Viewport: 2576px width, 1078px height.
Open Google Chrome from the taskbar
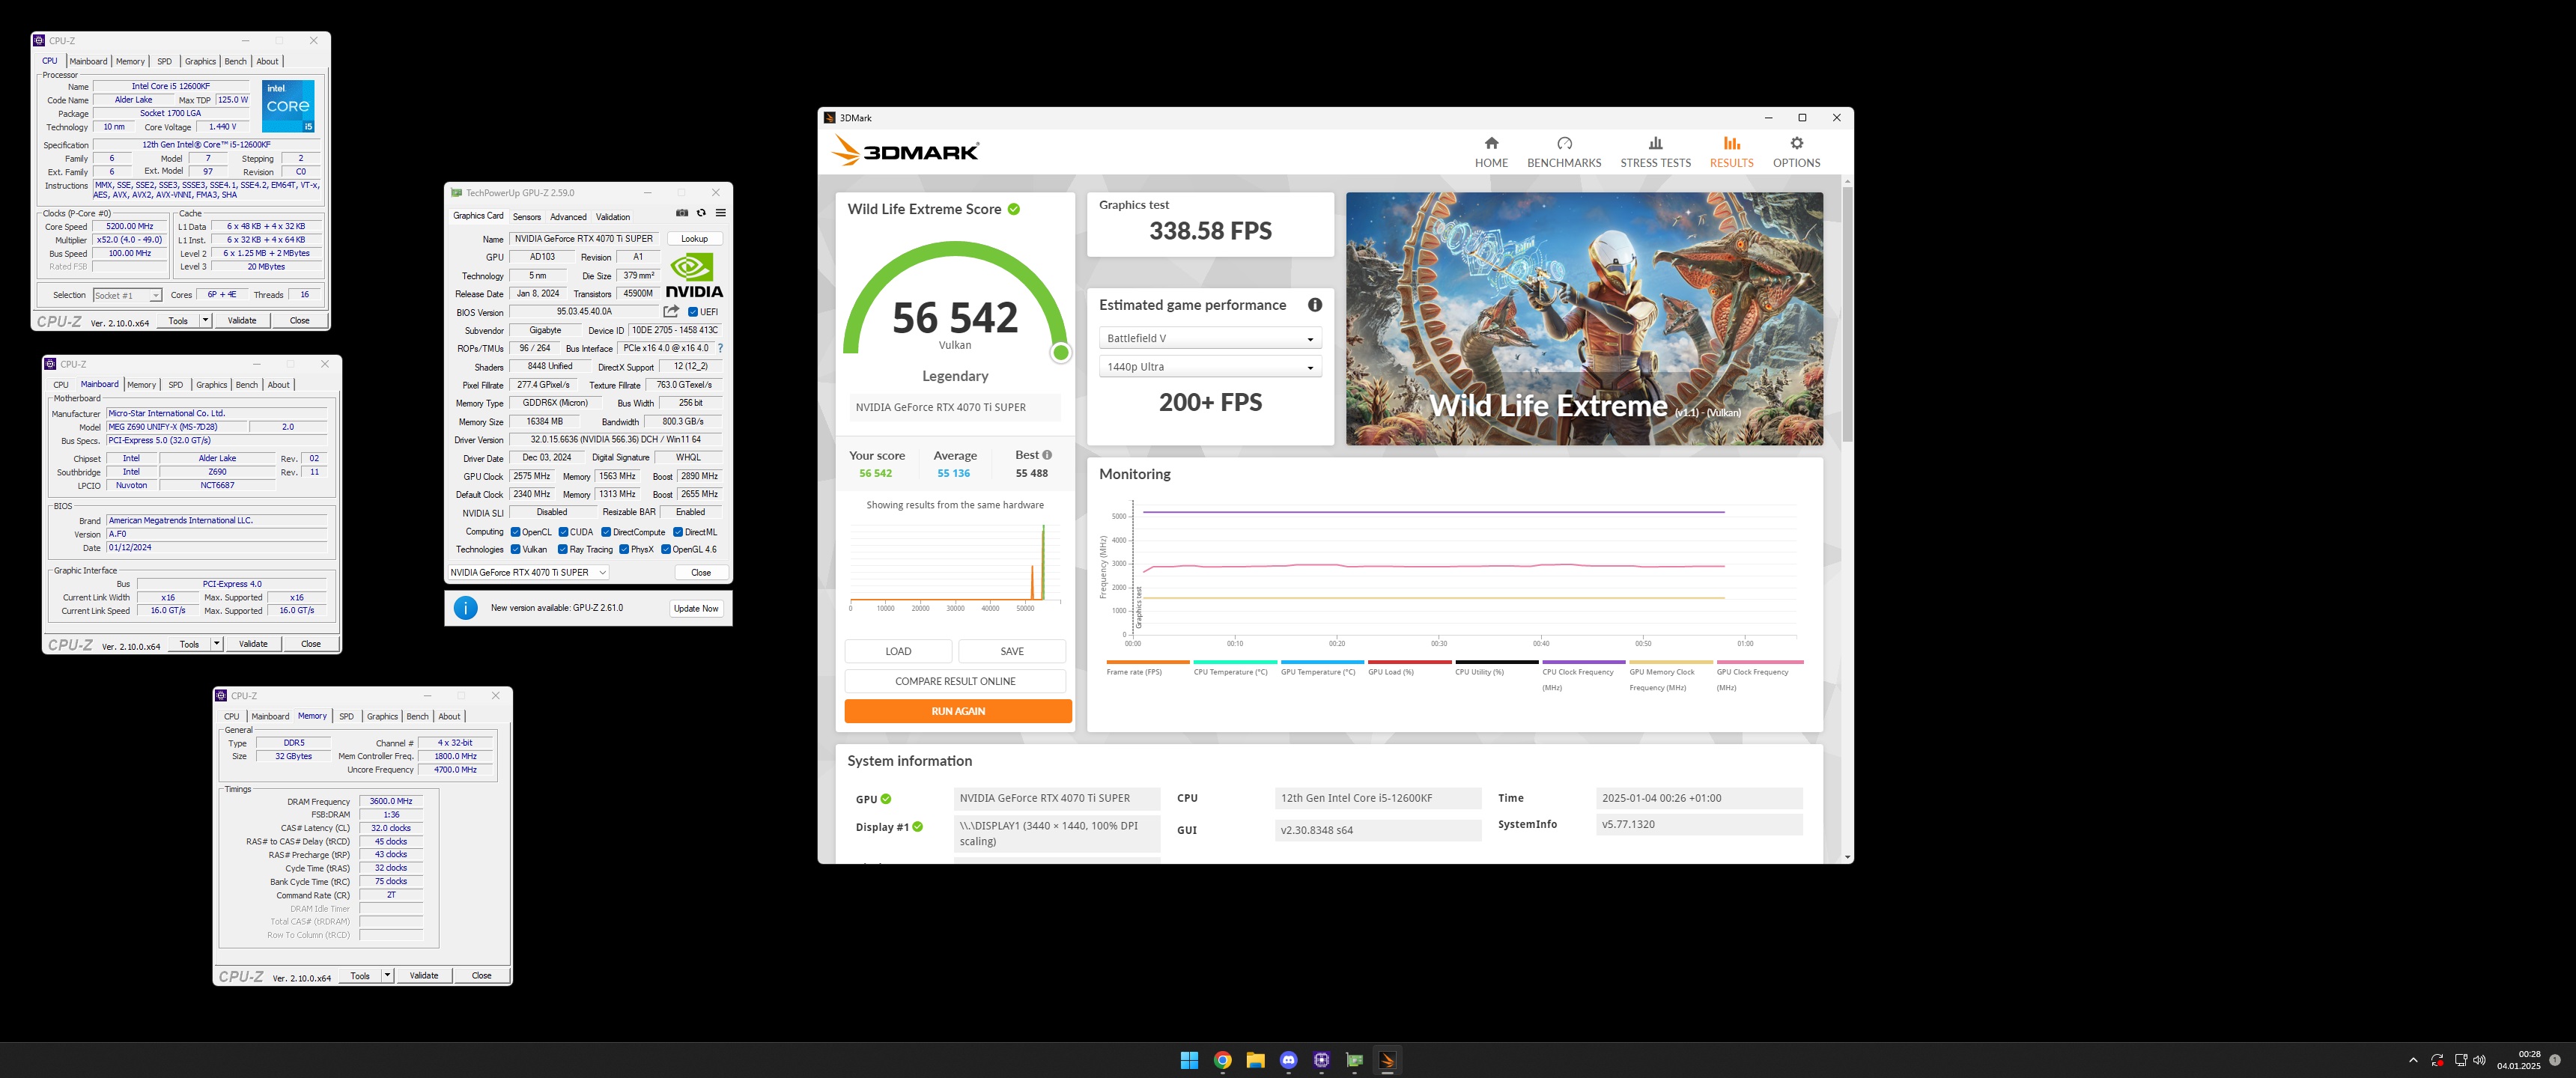(x=1222, y=1060)
